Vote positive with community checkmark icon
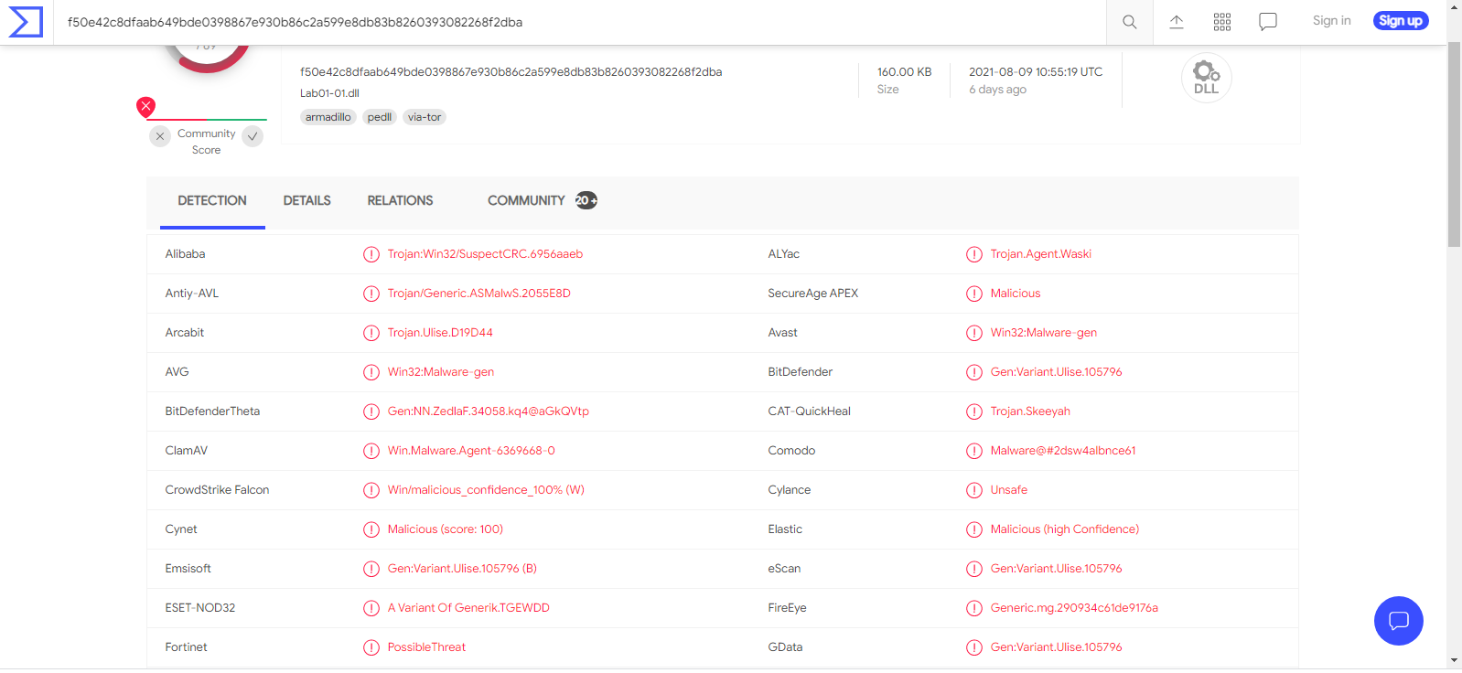1462x673 pixels. coord(253,136)
